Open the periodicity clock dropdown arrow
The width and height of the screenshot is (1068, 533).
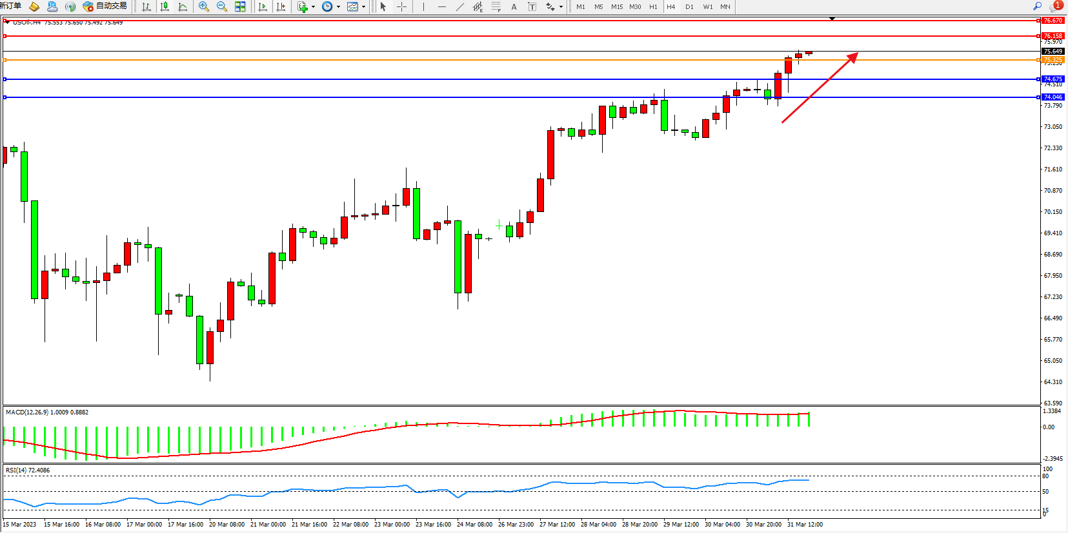pyautogui.click(x=338, y=7)
